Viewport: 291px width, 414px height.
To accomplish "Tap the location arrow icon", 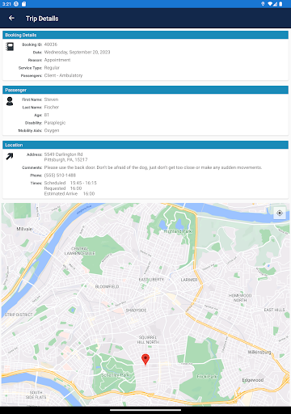I will (x=10, y=156).
